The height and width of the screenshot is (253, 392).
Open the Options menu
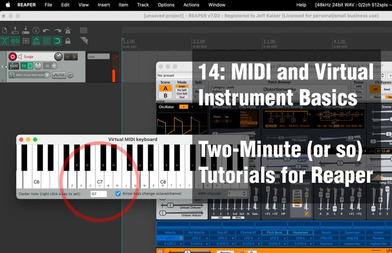(x=166, y=5)
